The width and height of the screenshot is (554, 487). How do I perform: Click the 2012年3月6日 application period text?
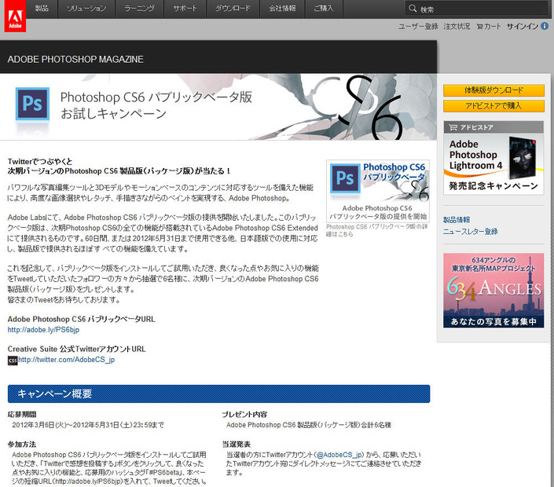pos(88,425)
